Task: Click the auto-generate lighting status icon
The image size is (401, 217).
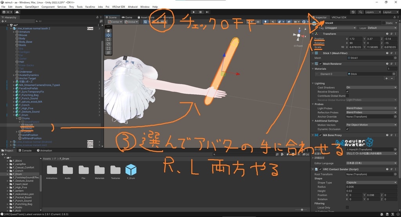Action: click(x=392, y=214)
